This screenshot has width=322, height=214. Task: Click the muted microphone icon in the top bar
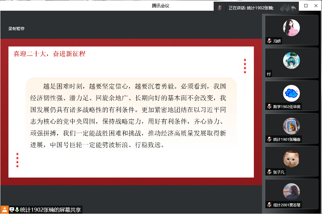(x=219, y=8)
